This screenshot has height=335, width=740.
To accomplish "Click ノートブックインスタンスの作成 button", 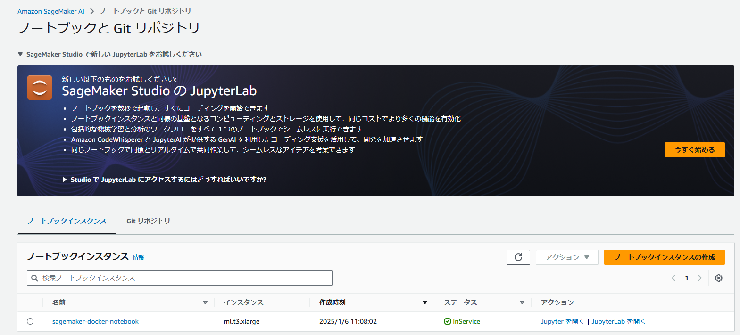I will pos(665,257).
